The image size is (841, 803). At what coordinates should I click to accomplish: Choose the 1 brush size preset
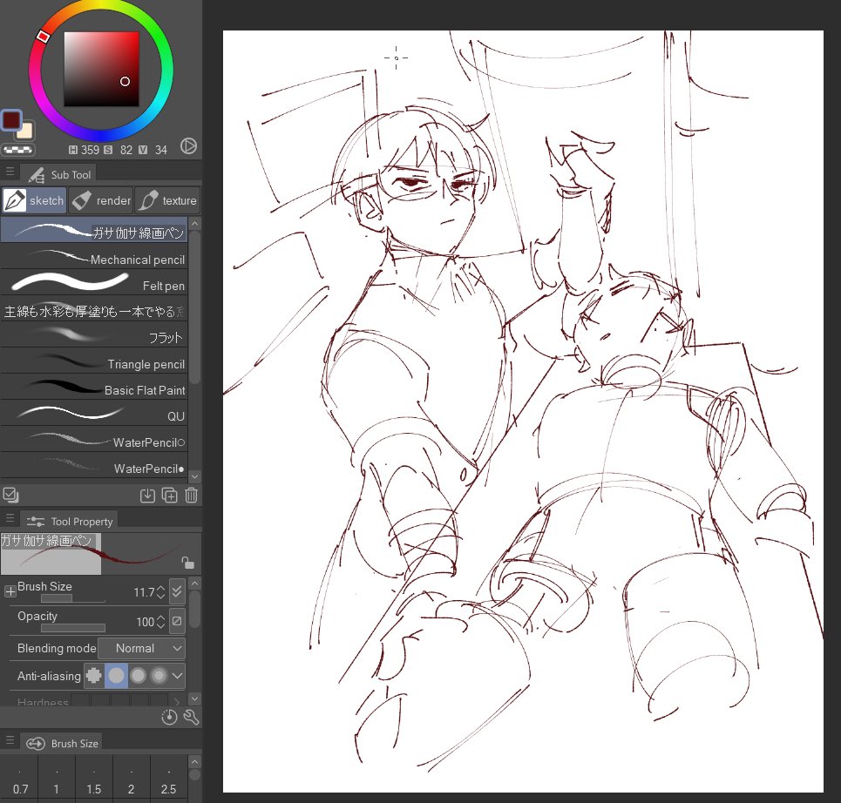[57, 779]
